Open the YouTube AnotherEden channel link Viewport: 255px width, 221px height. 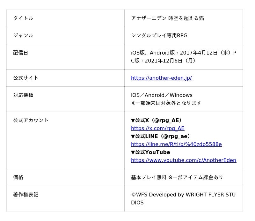[183, 160]
